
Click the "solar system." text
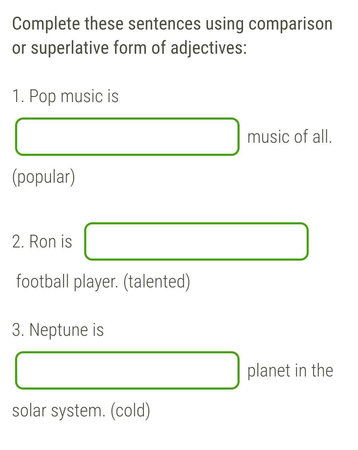point(58,410)
